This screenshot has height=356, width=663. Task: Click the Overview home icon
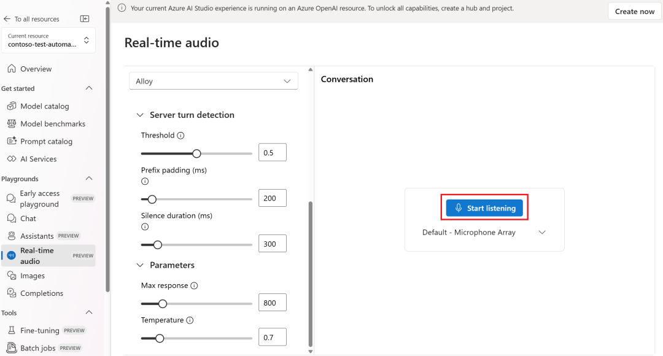(12, 69)
